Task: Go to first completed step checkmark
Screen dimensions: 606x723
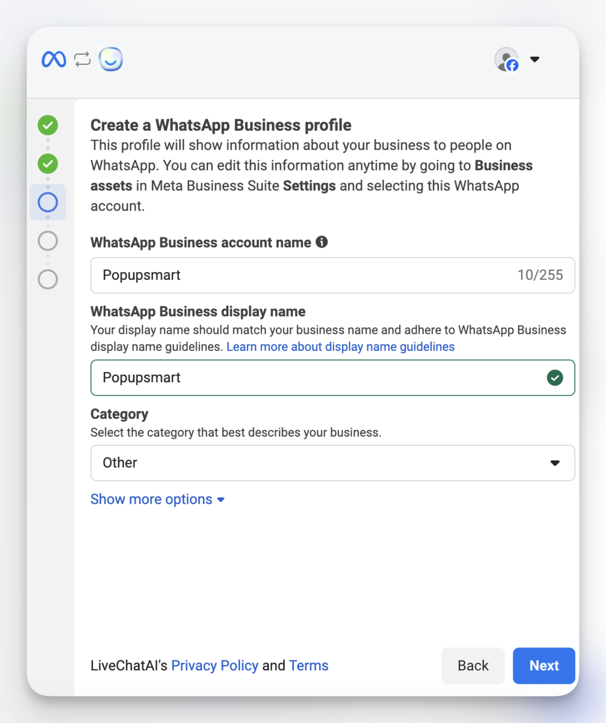Action: [48, 125]
